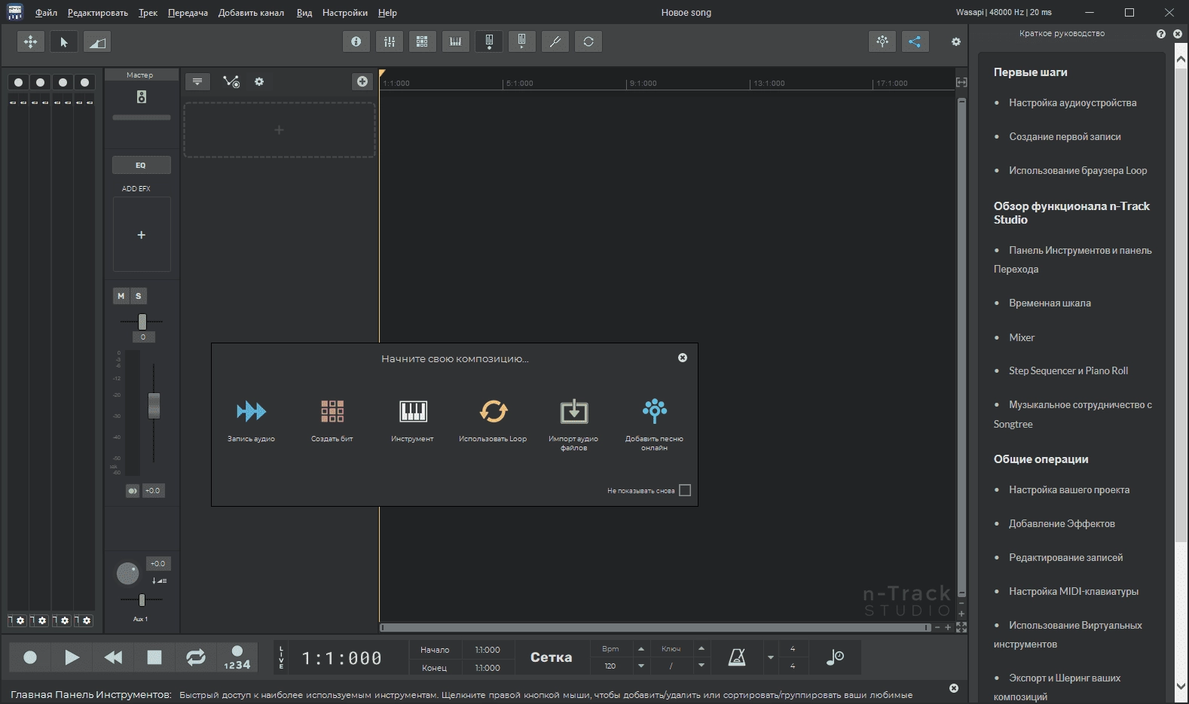The image size is (1189, 704).
Task: Click the Record transport button
Action: pos(30,657)
